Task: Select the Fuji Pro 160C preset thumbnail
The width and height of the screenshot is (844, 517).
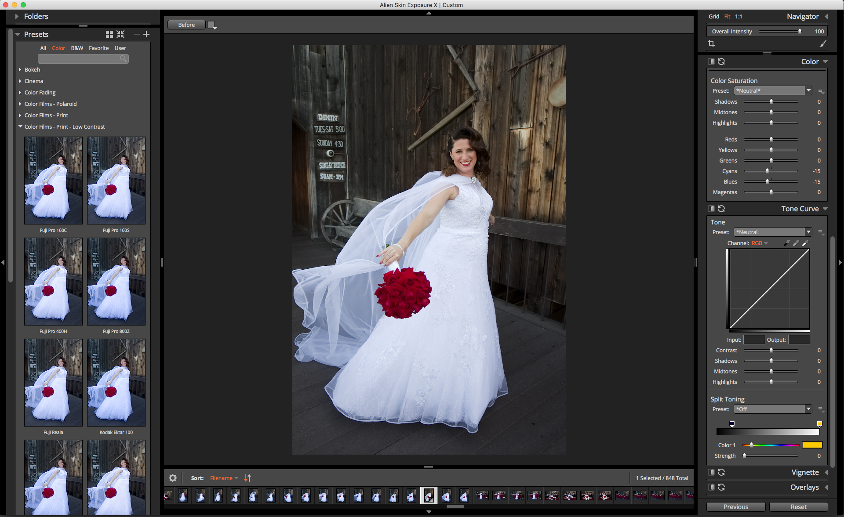Action: 53,180
